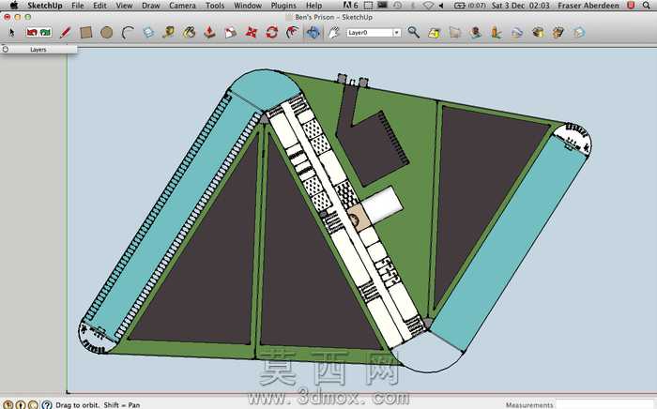Select the Tape Measure tool
Viewport: 657px width, 409px height.
(168, 32)
